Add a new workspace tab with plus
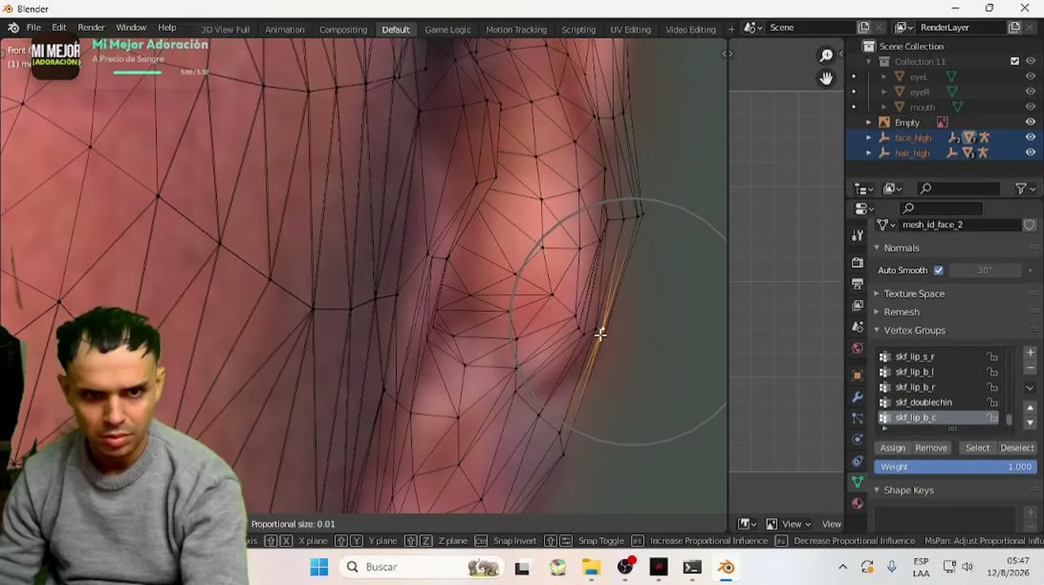This screenshot has height=585, width=1044. (x=730, y=29)
